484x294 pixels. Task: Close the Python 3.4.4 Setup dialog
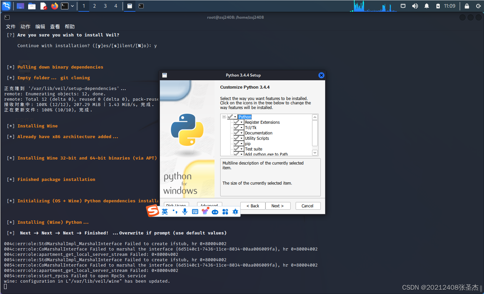click(321, 75)
